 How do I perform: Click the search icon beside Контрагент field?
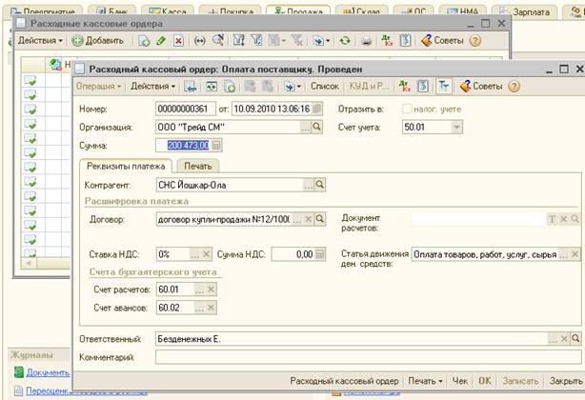point(320,185)
